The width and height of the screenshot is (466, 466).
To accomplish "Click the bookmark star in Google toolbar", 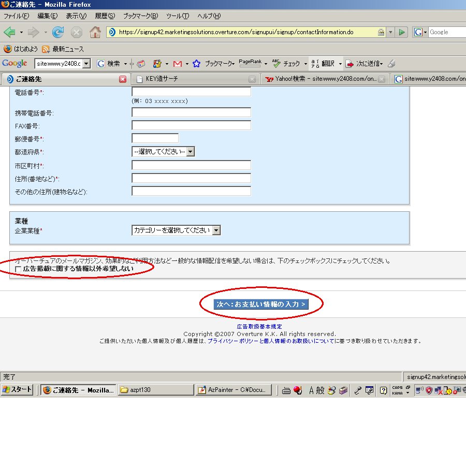I will 196,64.
